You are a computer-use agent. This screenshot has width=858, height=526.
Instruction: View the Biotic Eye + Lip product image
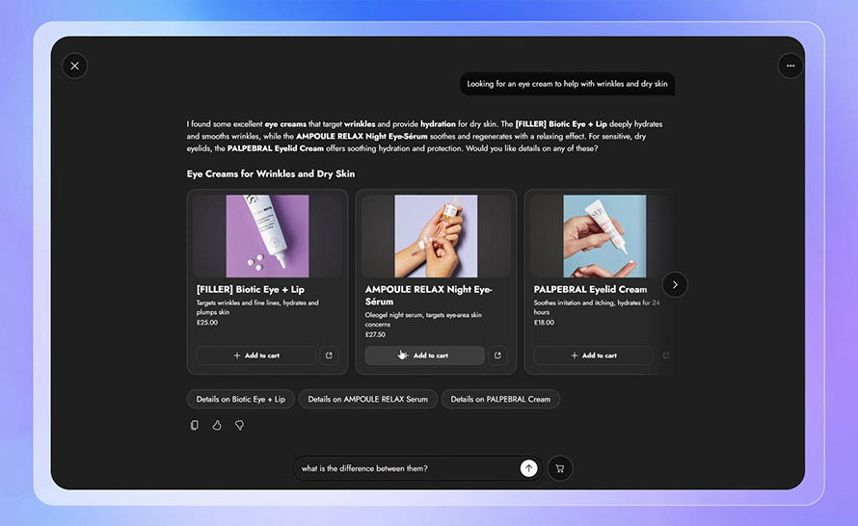[x=267, y=236]
